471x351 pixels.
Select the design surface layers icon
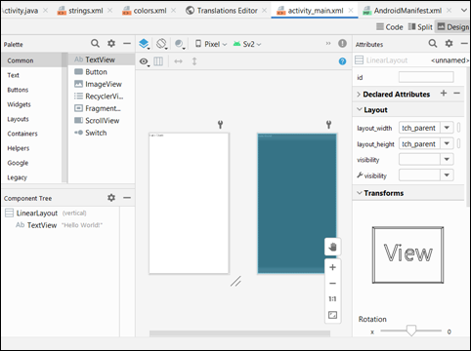(144, 44)
